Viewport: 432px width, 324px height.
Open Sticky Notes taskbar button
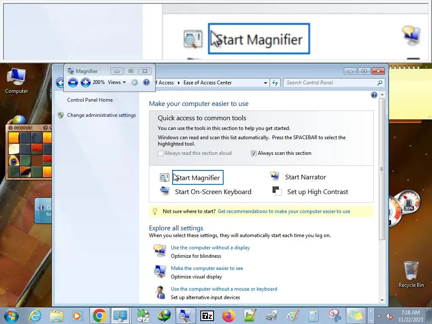pyautogui.click(x=356, y=316)
